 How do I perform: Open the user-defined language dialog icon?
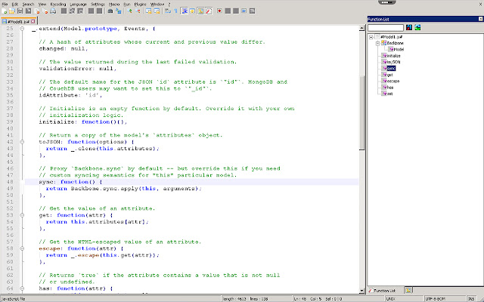coord(192,11)
